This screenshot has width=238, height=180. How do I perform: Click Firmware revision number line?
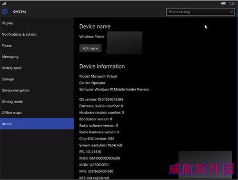101,106
